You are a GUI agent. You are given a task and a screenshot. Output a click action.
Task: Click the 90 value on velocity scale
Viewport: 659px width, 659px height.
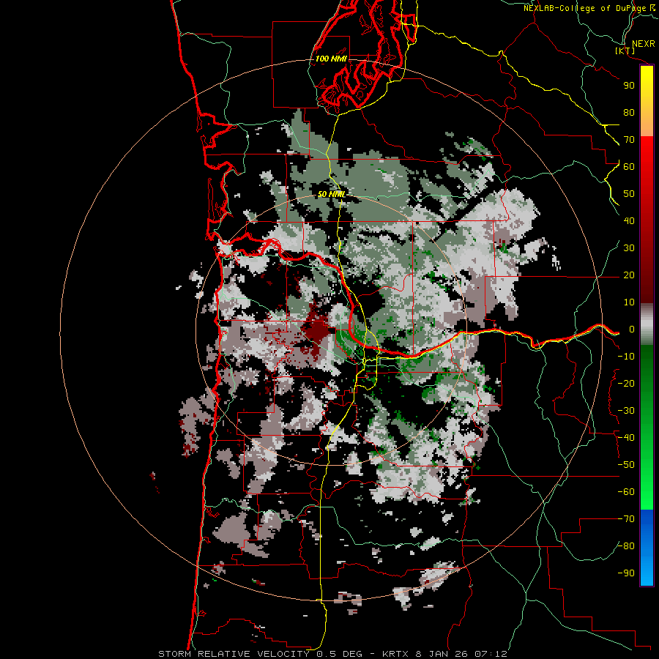(629, 86)
